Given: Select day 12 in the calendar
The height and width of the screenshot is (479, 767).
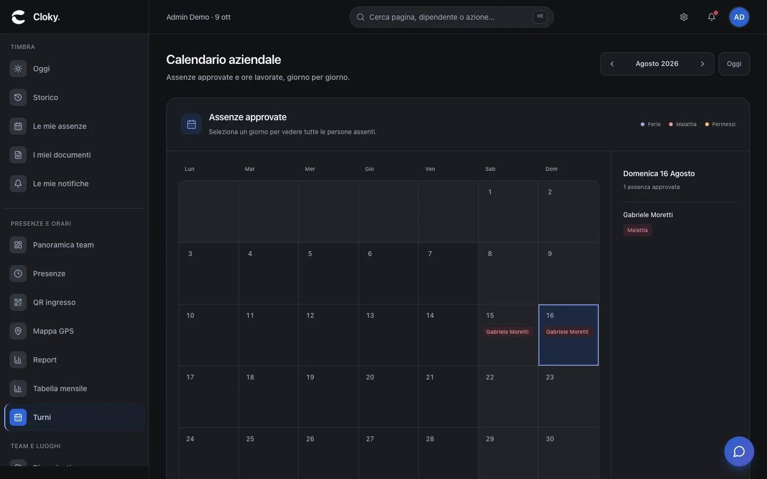Looking at the screenshot, I should pyautogui.click(x=329, y=335).
